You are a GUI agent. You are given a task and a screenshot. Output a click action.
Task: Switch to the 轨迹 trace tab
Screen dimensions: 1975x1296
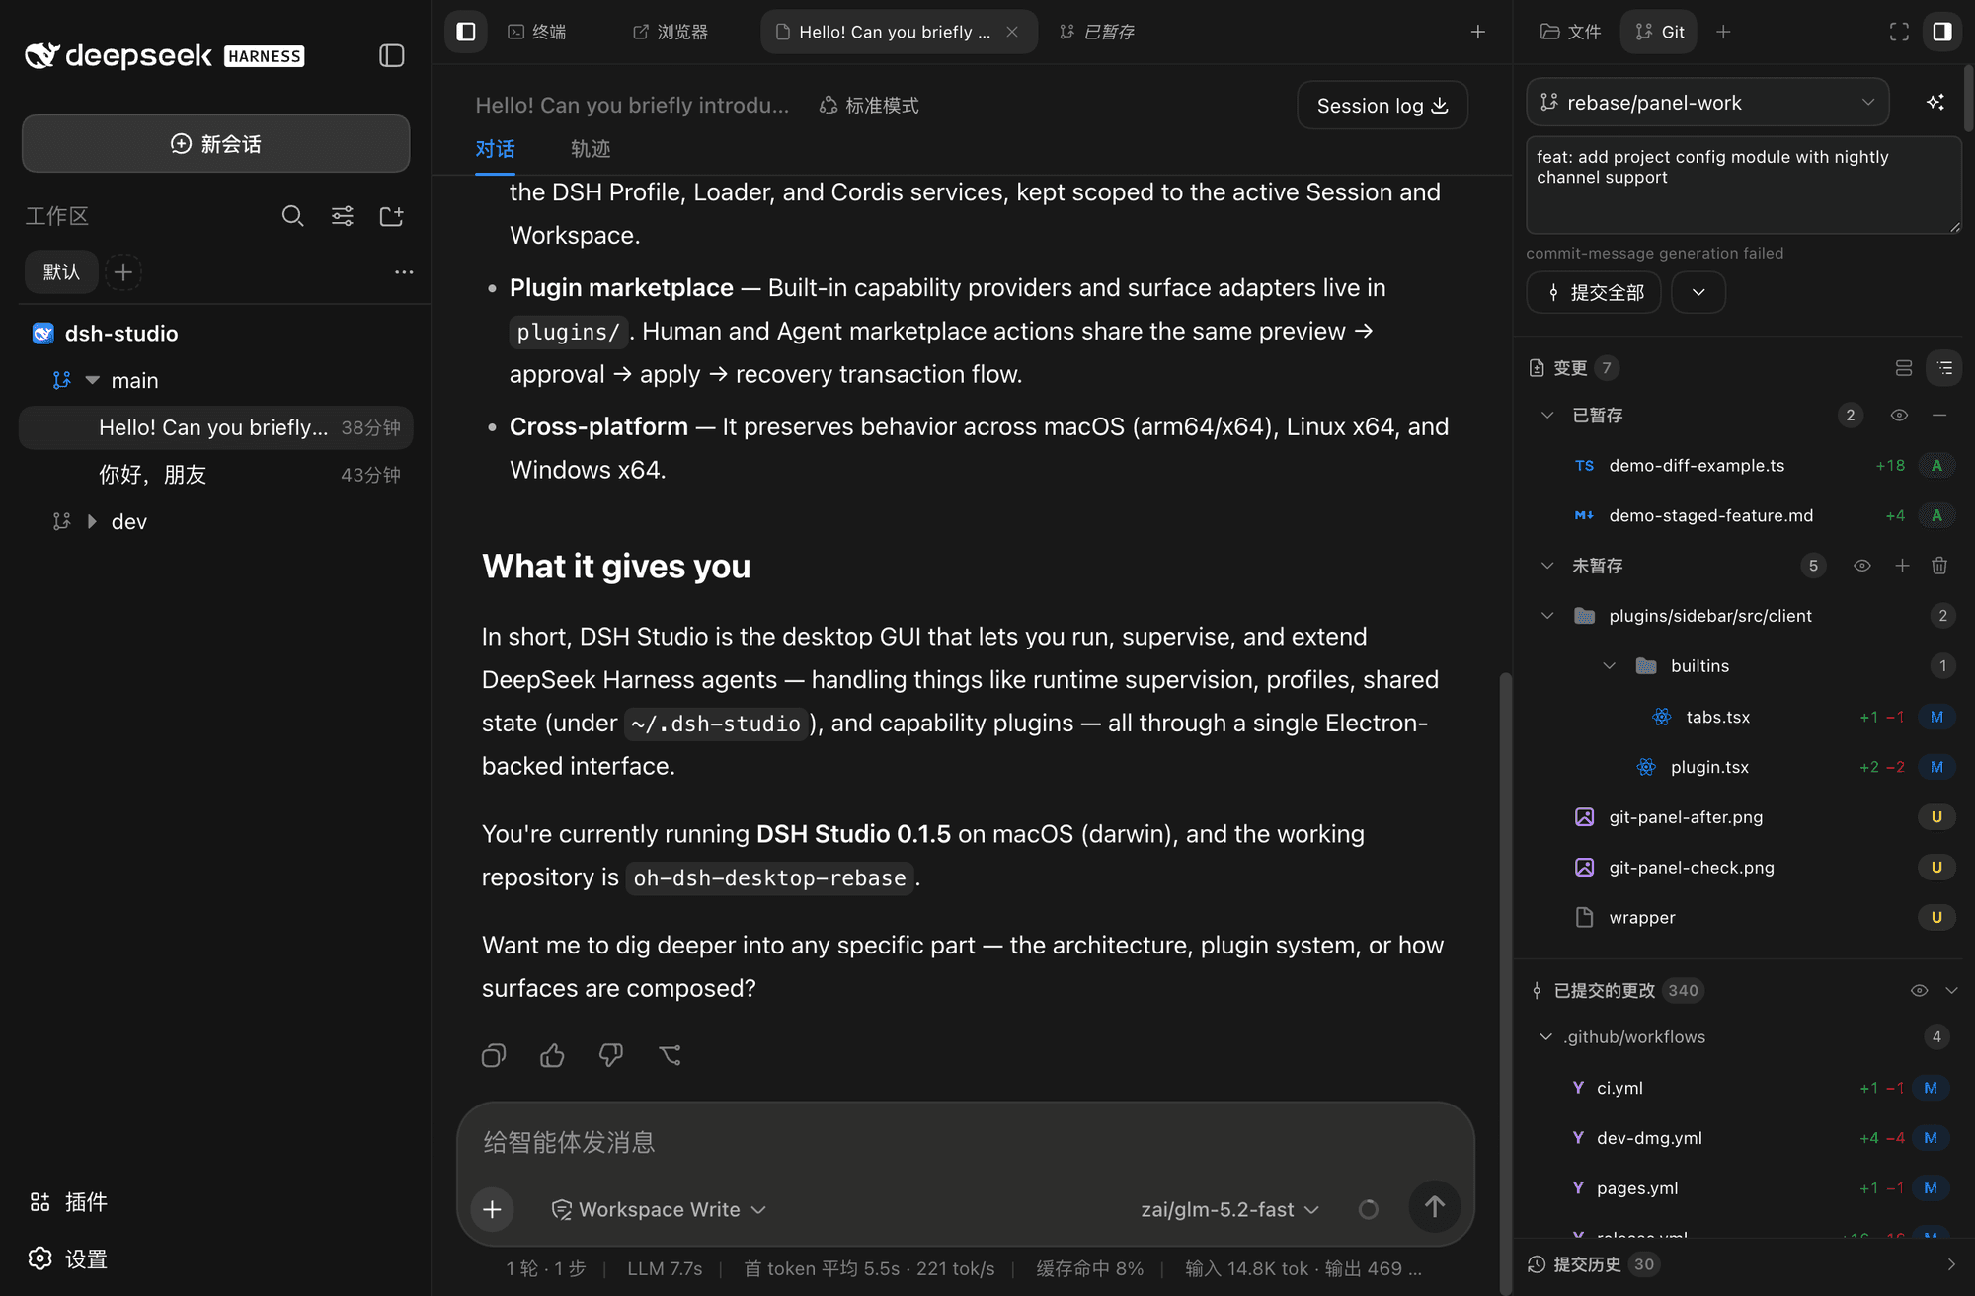click(591, 149)
